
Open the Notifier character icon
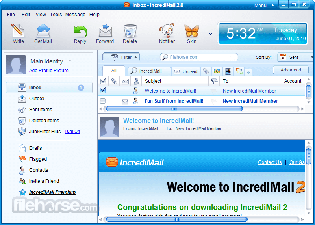pos(167,31)
